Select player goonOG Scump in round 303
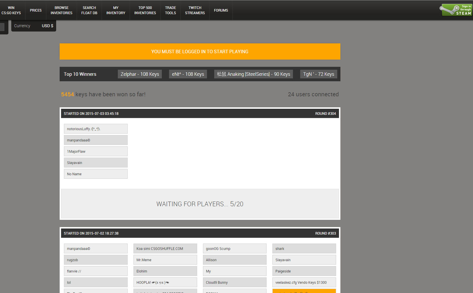Screen dimensions: 473x293 tap(234, 248)
